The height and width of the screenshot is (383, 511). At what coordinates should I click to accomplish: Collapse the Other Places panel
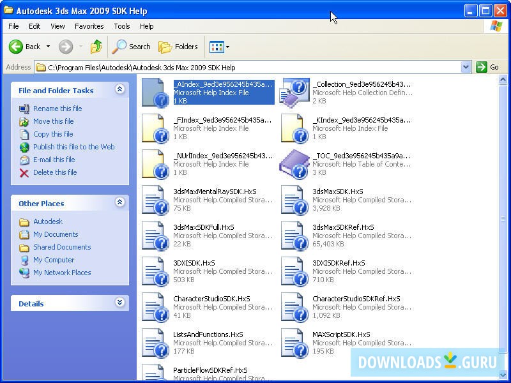point(119,203)
